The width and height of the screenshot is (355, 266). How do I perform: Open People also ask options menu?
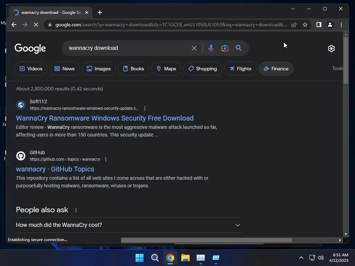pyautogui.click(x=76, y=210)
